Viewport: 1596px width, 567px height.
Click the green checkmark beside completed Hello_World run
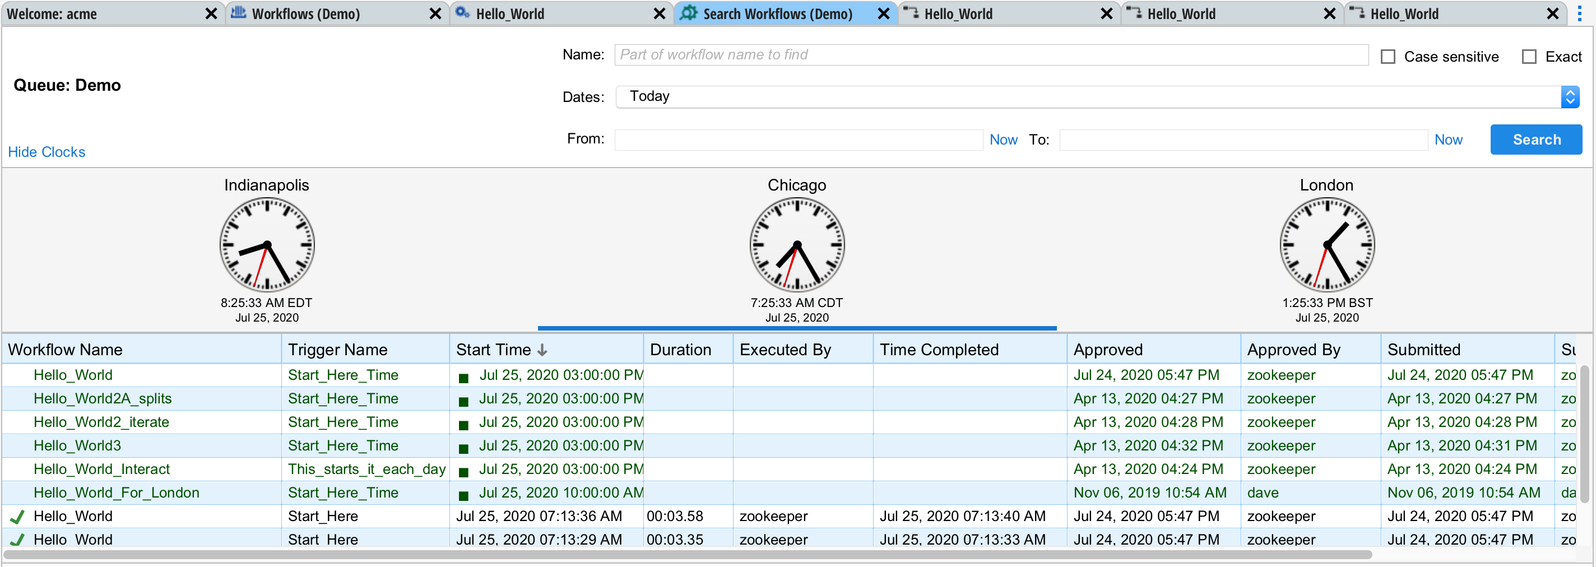coord(17,515)
